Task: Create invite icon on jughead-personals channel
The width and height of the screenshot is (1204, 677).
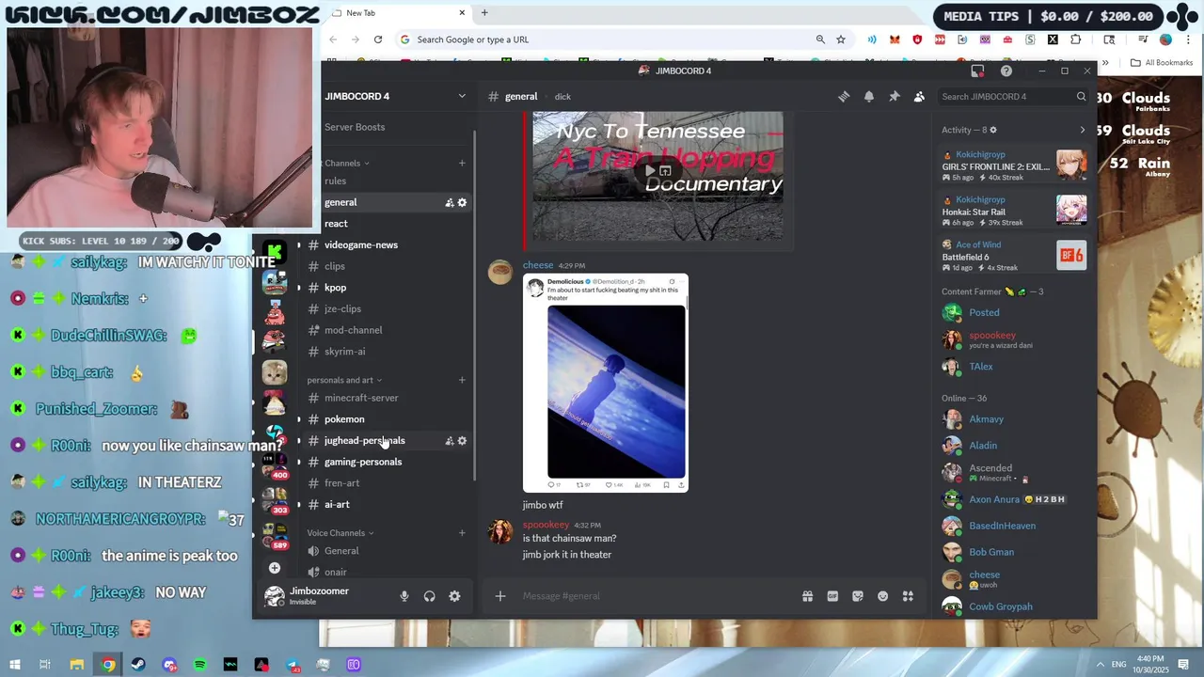Action: tap(450, 441)
